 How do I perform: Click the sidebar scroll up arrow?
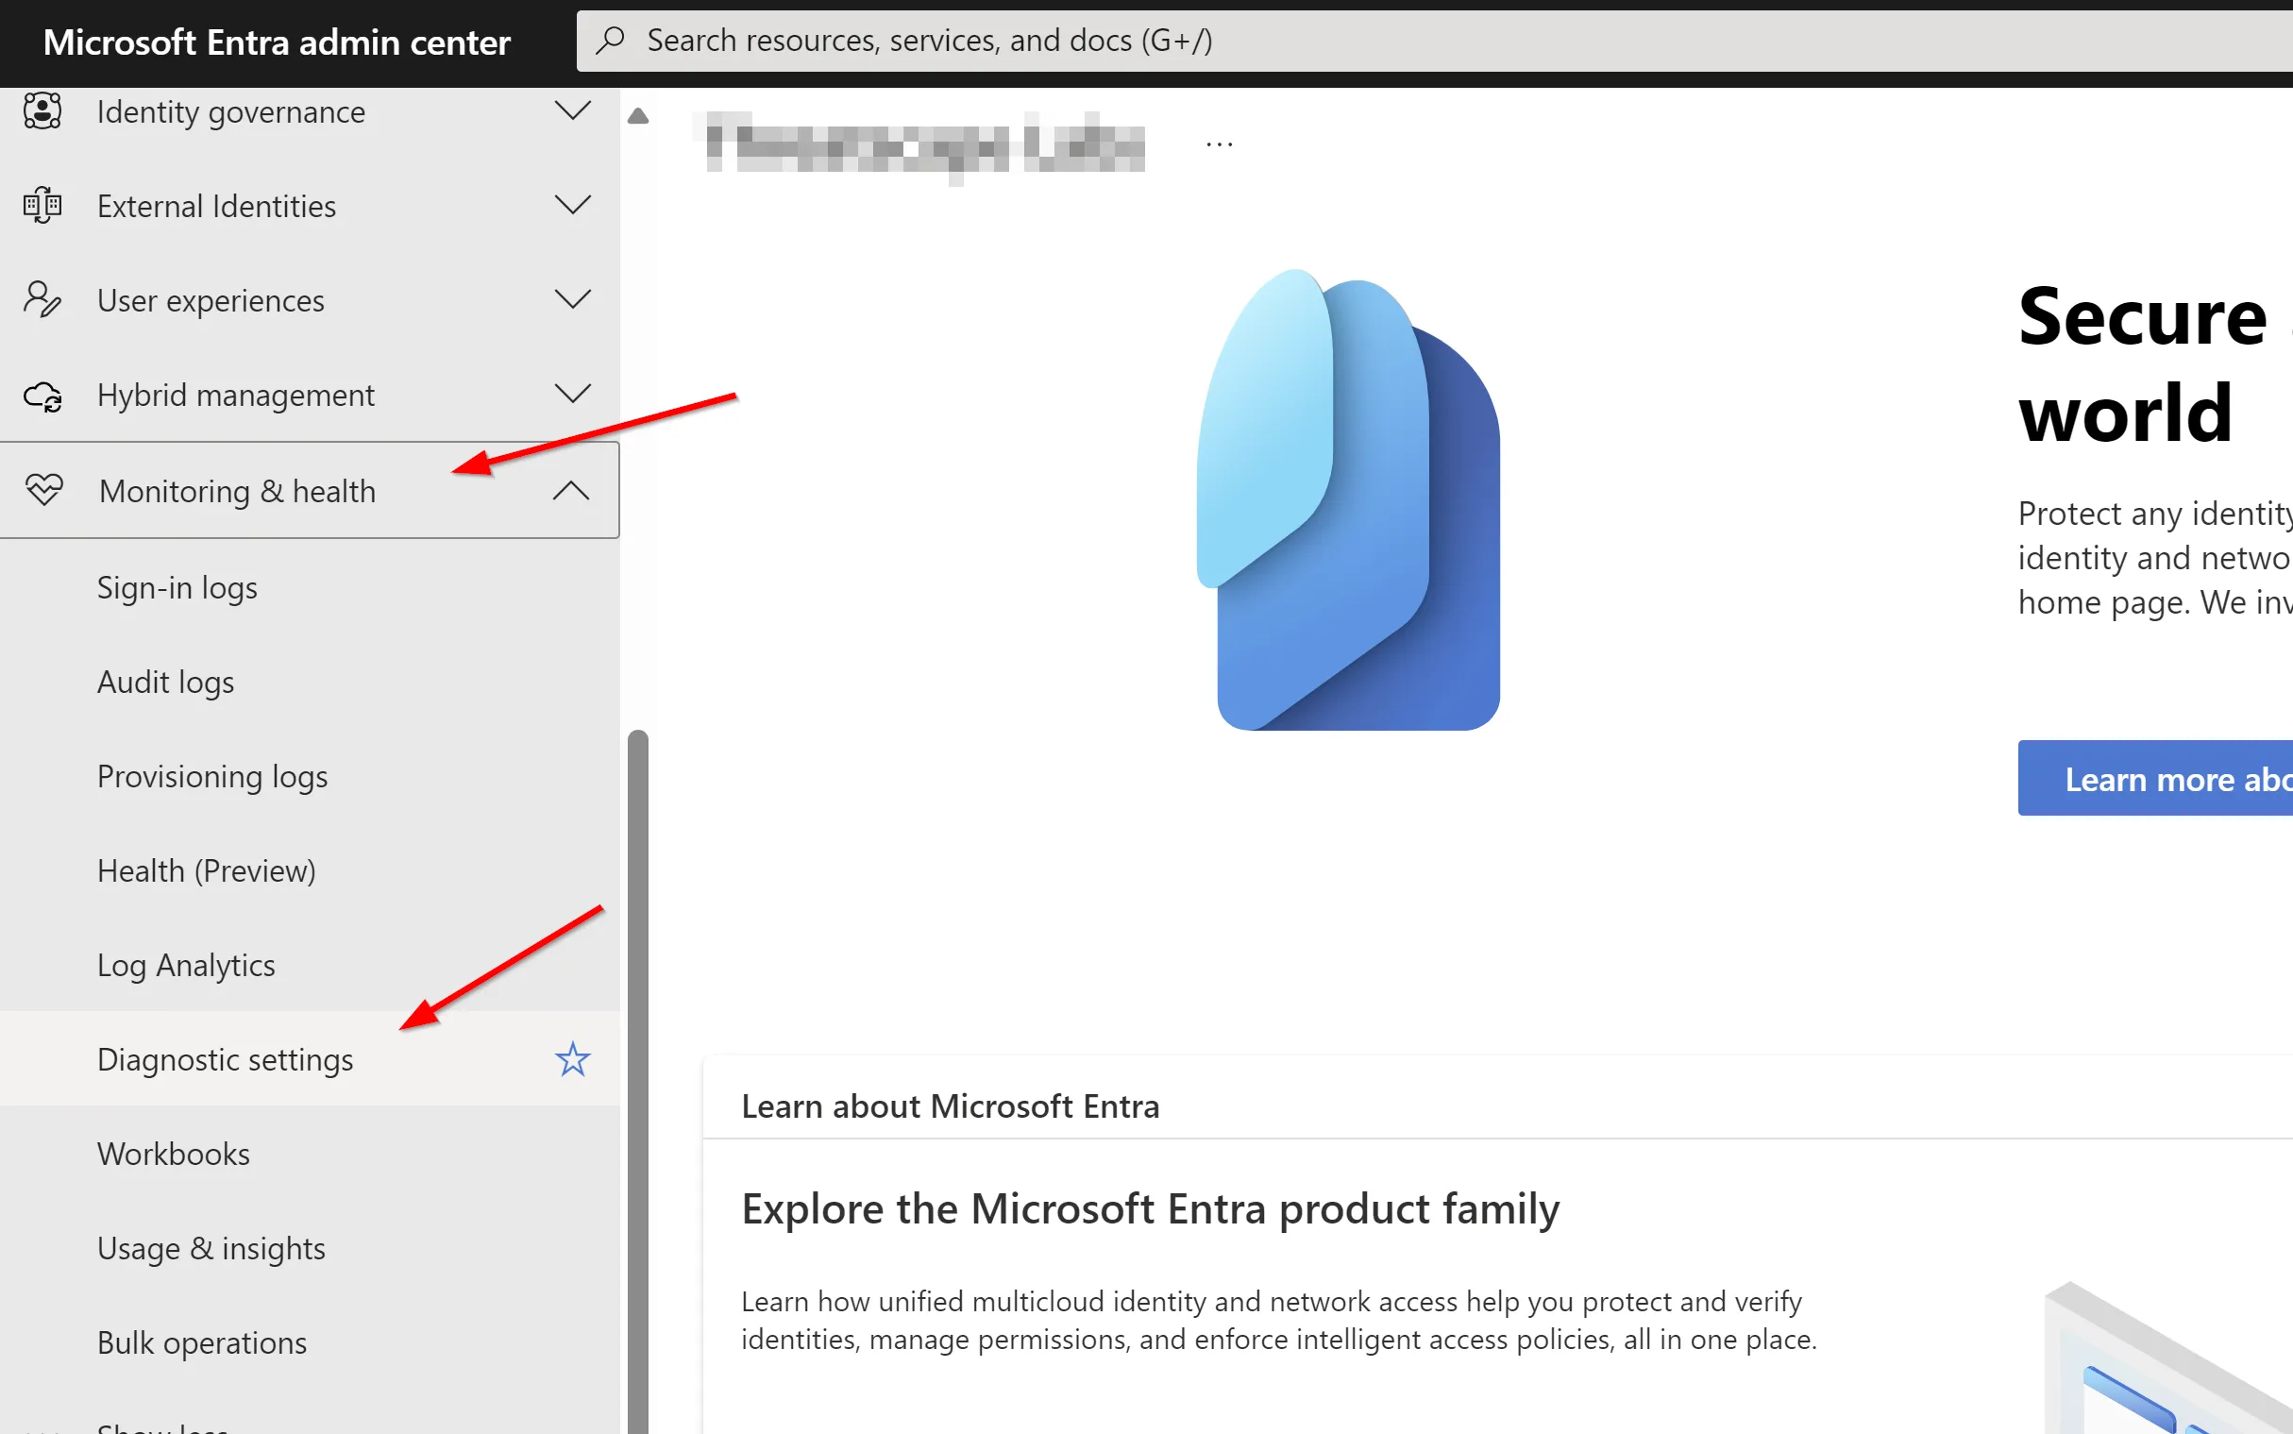(638, 117)
